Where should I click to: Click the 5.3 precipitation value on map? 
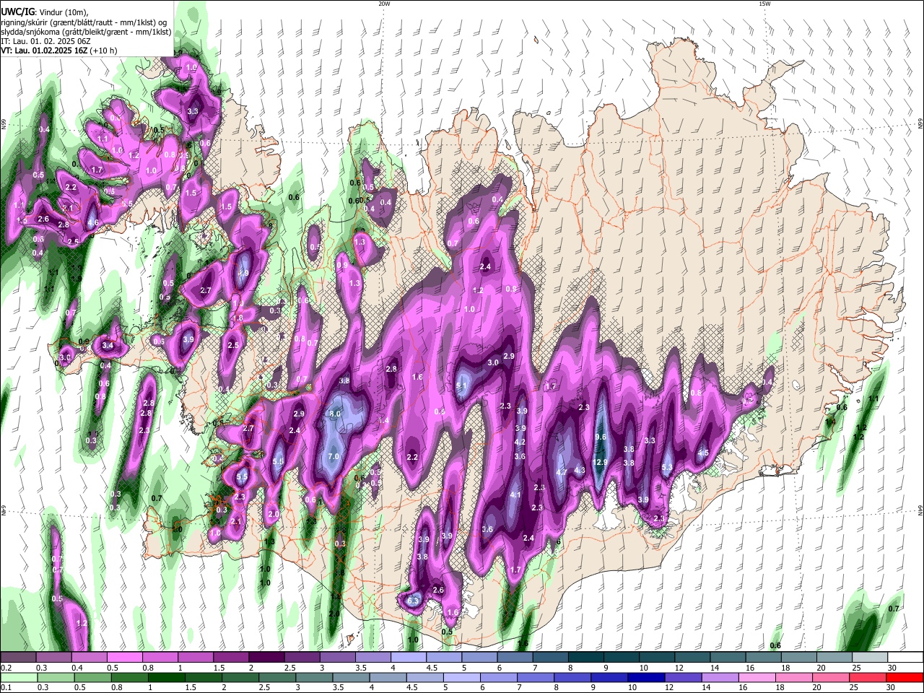(667, 468)
